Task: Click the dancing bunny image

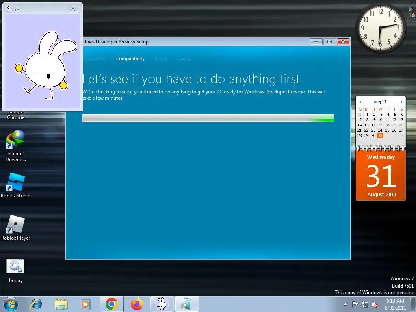Action: pyautogui.click(x=45, y=65)
